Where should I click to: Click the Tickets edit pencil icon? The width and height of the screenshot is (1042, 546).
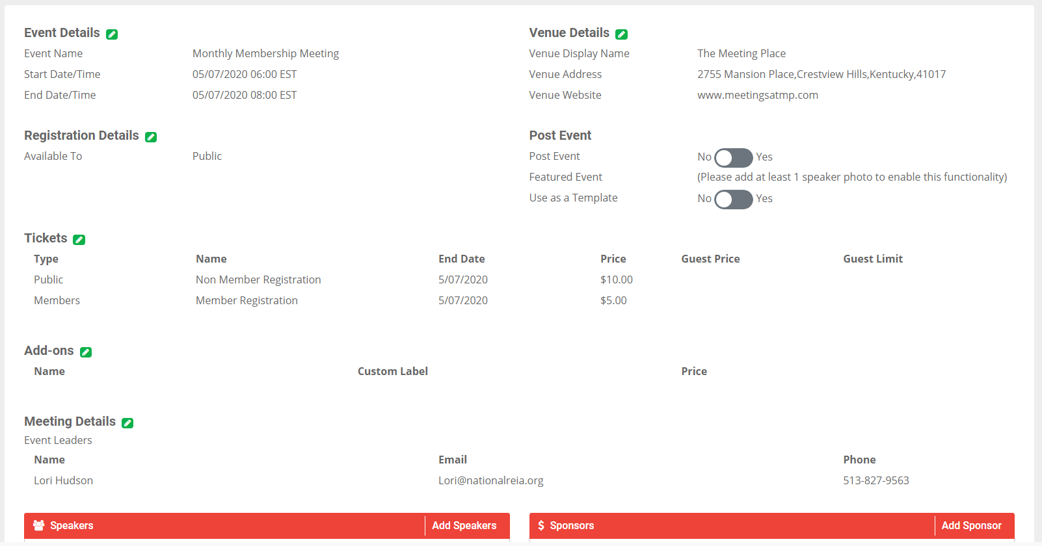79,240
